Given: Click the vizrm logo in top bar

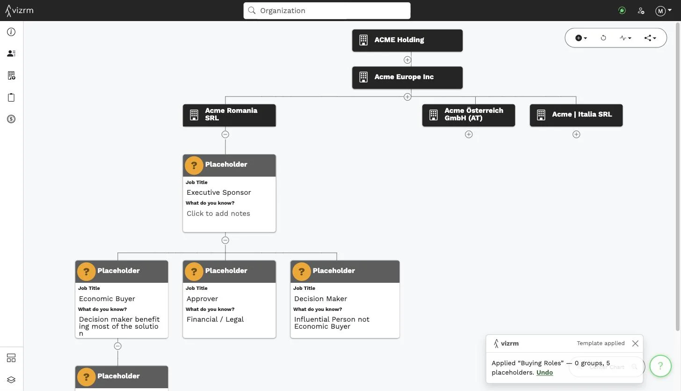Looking at the screenshot, I should [19, 10].
